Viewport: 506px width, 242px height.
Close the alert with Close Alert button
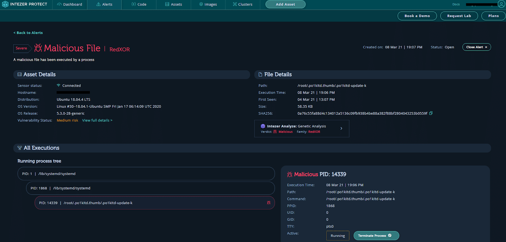click(x=477, y=47)
